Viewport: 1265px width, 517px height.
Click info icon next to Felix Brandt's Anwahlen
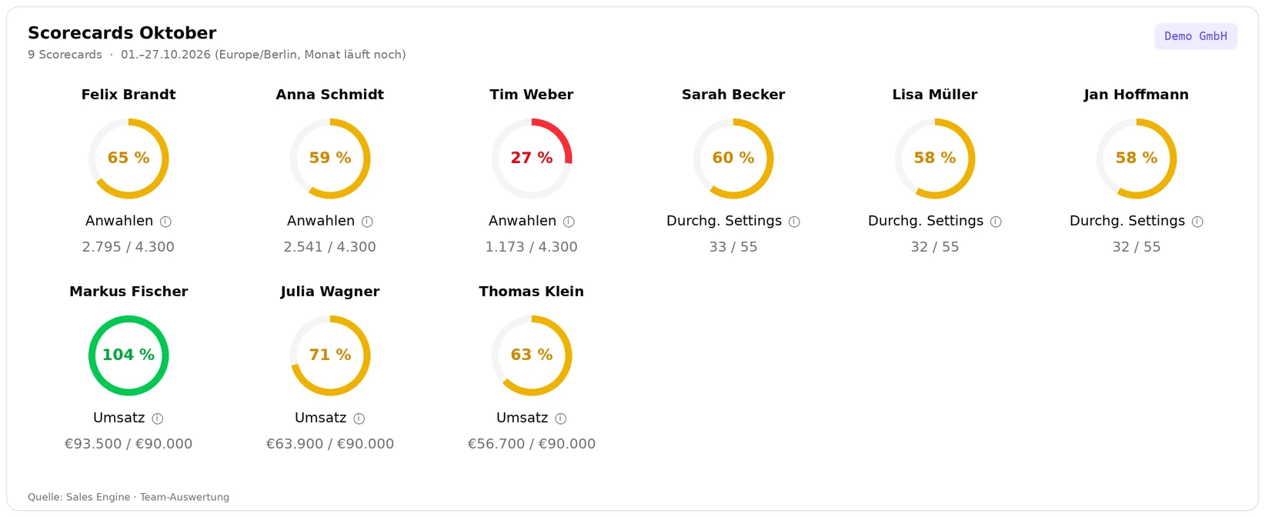(165, 222)
